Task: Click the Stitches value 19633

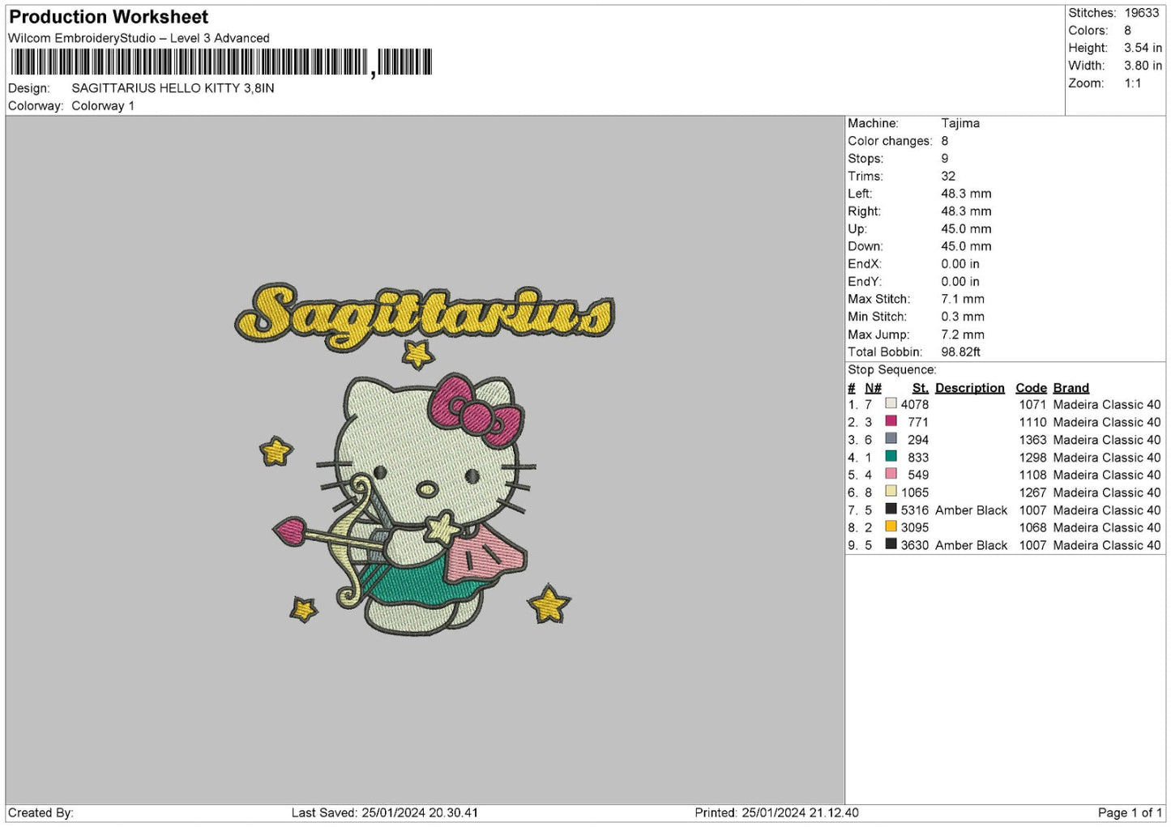Action: 1142,13
